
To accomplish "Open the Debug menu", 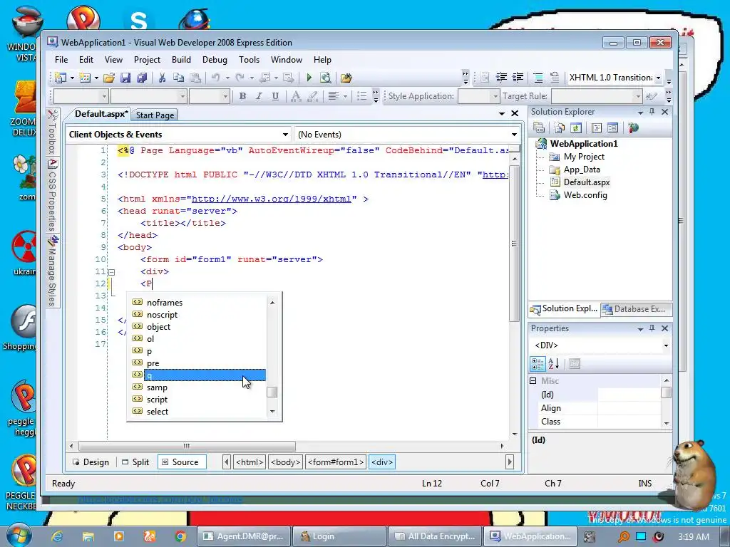I will (215, 60).
